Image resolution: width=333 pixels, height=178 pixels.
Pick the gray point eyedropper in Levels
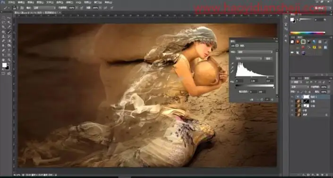232,67
